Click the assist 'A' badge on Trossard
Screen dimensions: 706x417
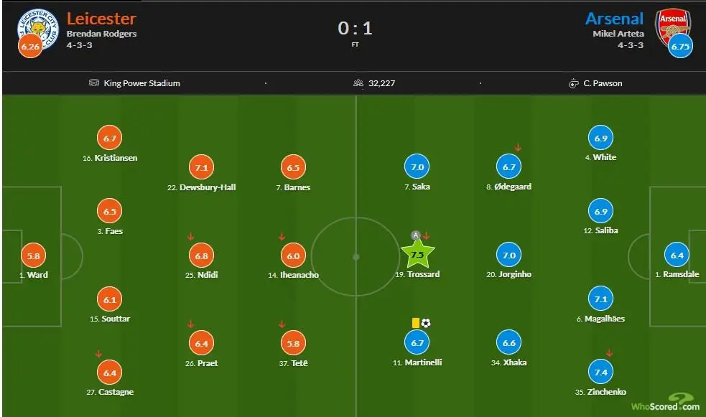(x=416, y=235)
